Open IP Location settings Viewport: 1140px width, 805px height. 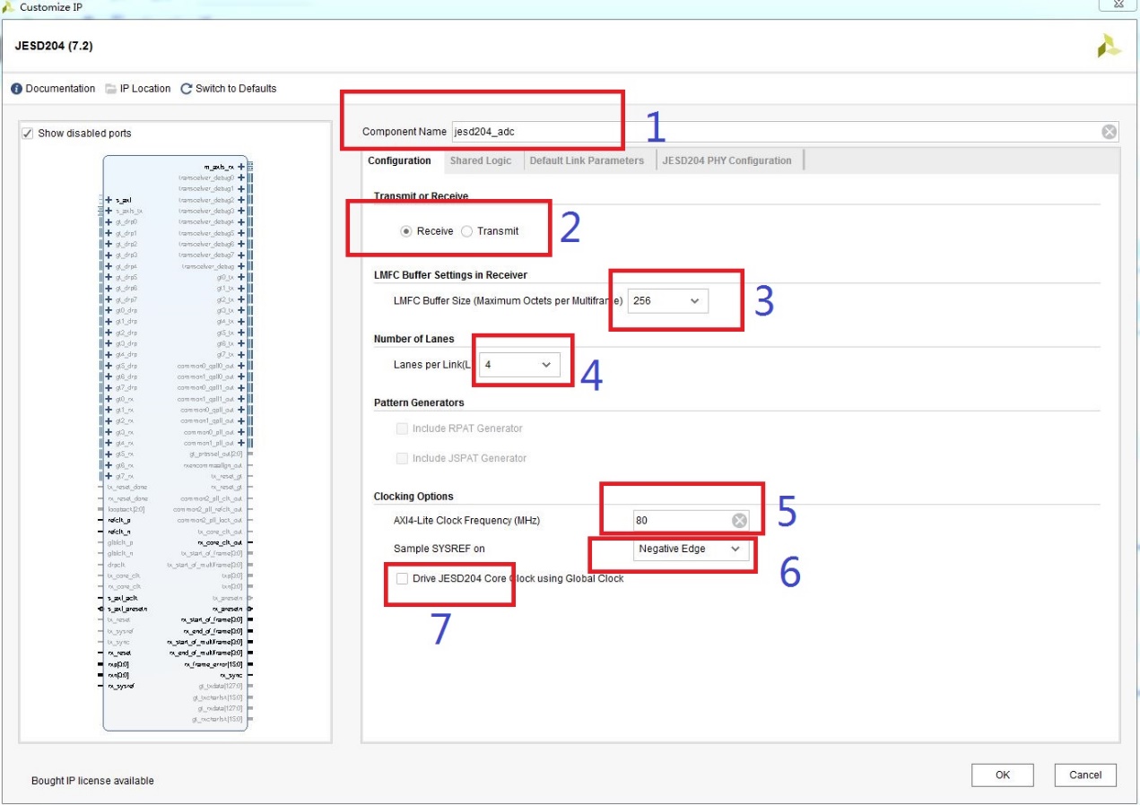point(137,89)
